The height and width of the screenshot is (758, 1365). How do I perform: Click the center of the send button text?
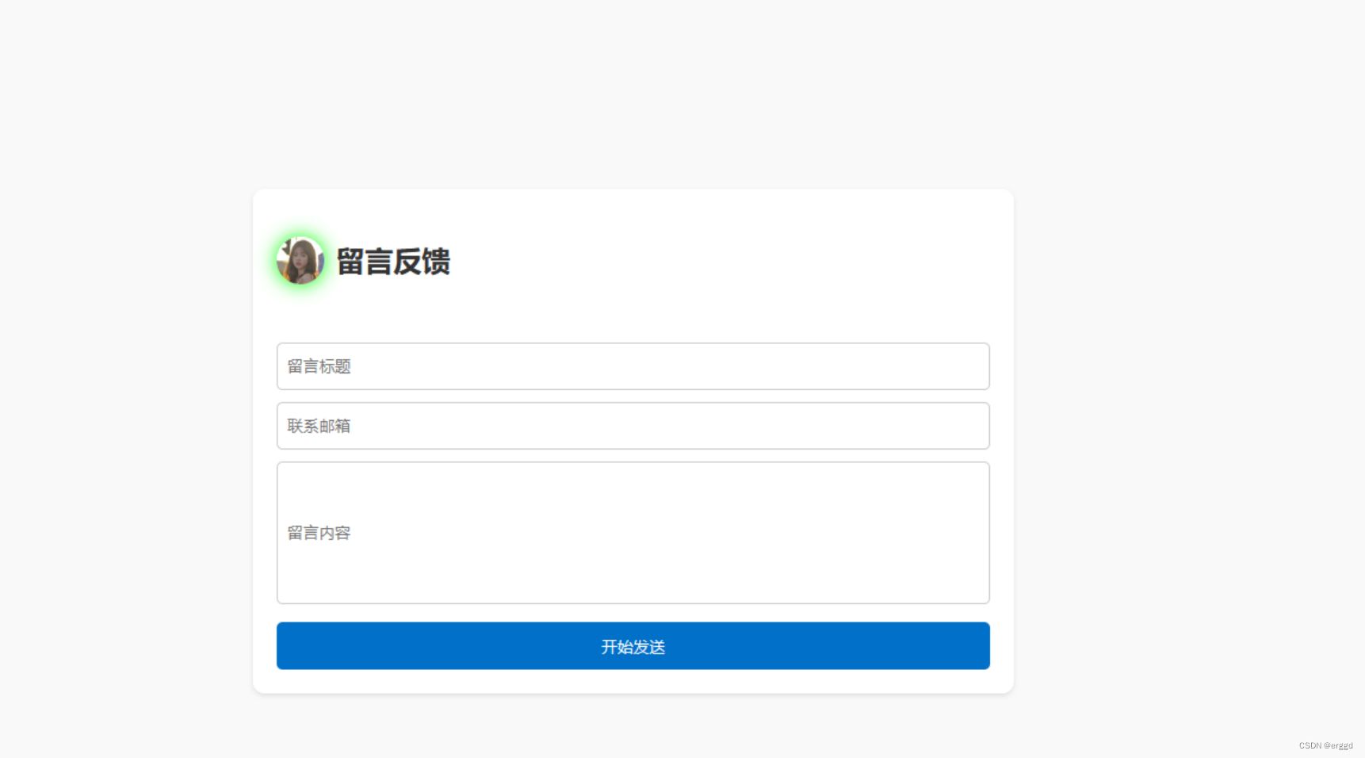[633, 646]
